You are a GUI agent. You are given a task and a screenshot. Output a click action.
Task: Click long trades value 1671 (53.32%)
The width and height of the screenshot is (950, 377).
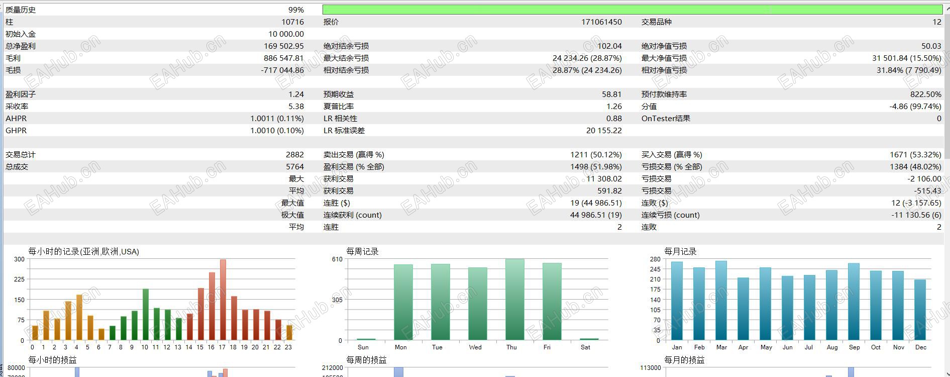[915, 155]
